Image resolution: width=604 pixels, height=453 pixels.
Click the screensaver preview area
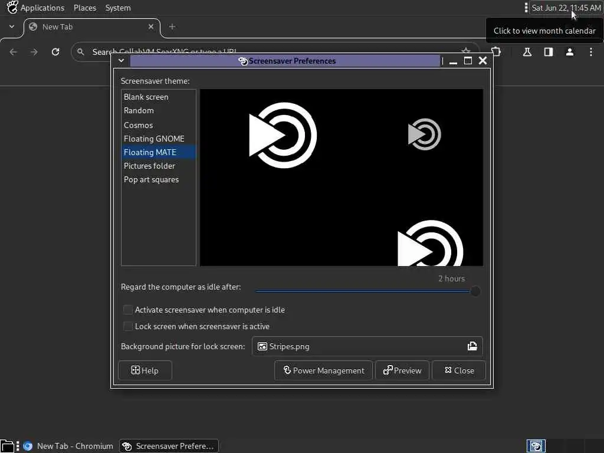pos(342,178)
